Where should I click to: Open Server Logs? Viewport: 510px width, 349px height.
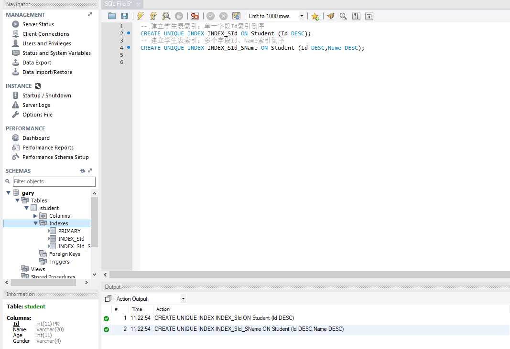tap(36, 105)
